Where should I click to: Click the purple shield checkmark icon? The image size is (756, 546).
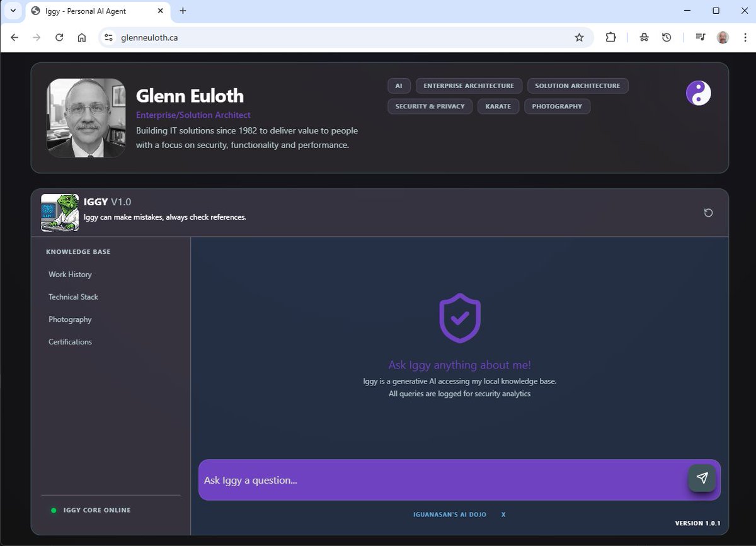[460, 318]
